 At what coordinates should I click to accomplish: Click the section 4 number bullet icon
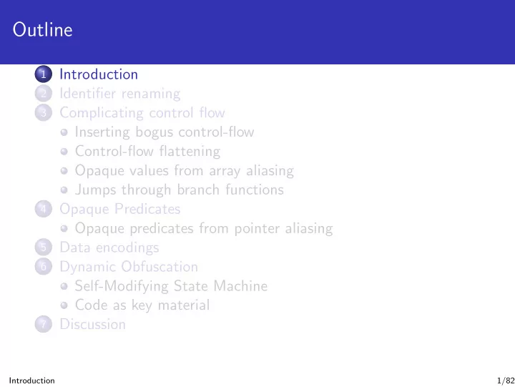click(x=44, y=209)
